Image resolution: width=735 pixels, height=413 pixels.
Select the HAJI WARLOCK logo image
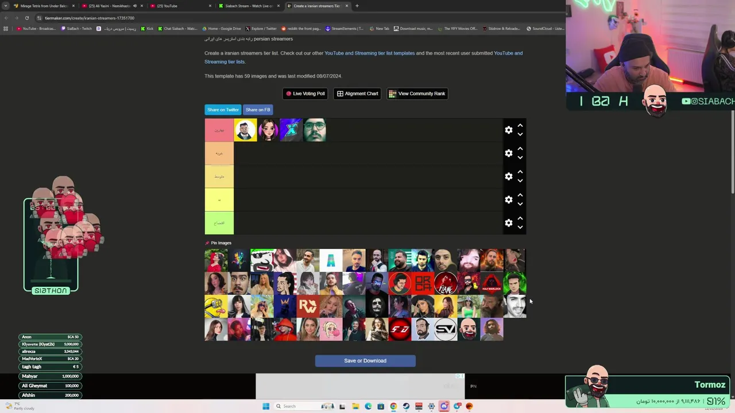[x=492, y=283]
